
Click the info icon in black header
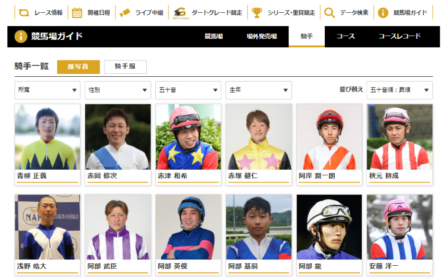coord(21,36)
